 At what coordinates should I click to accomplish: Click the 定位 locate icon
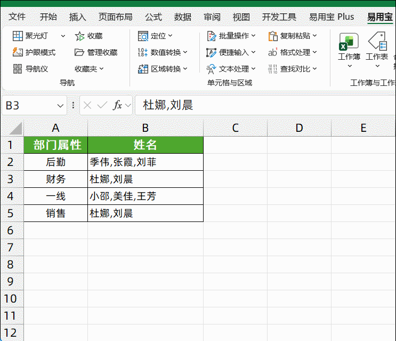point(143,36)
